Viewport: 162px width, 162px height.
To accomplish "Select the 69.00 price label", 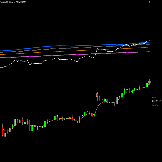I will pyautogui.click(x=155, y=98).
